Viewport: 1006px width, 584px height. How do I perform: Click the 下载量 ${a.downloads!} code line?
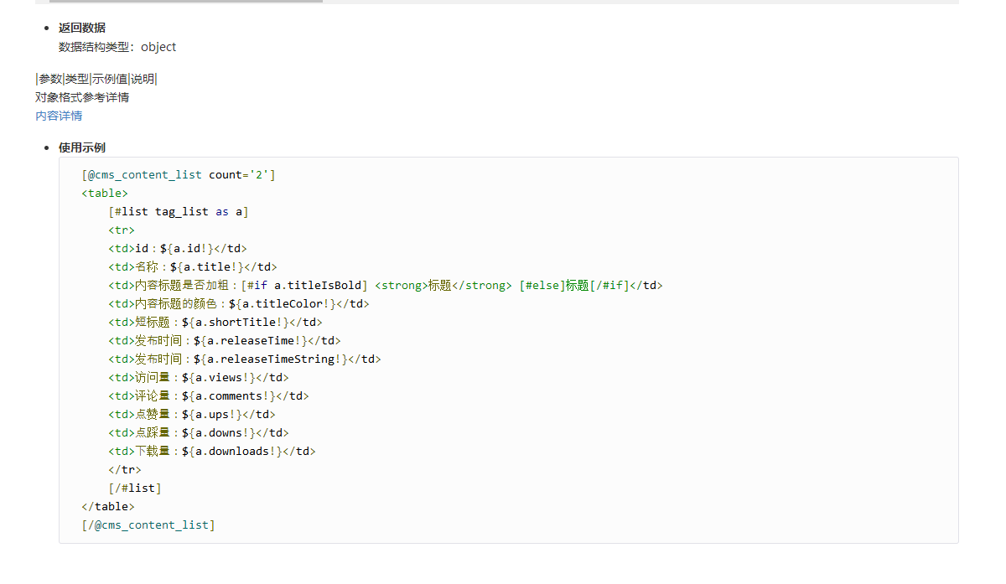point(212,452)
